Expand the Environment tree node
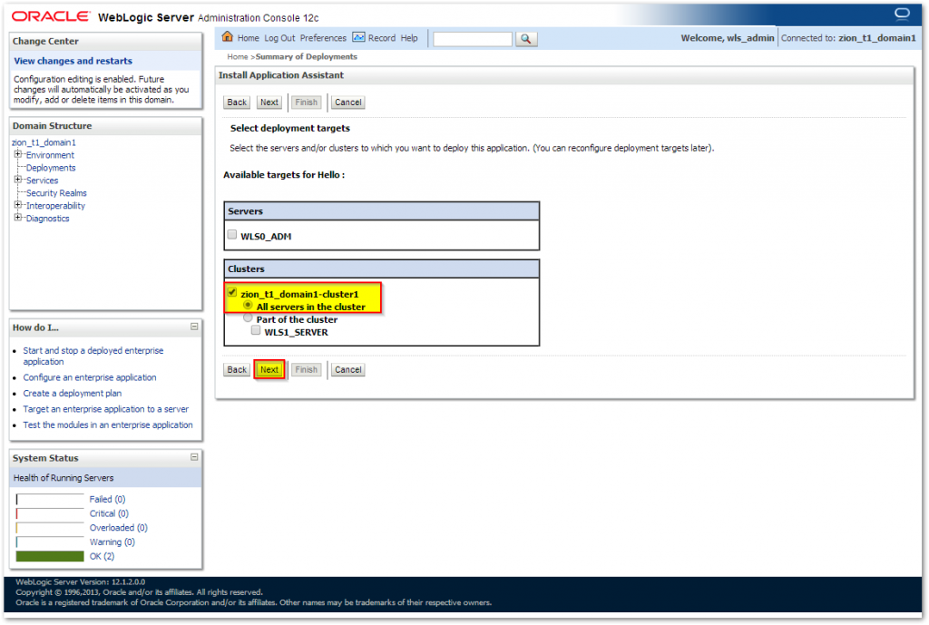This screenshot has width=929, height=625. [17, 155]
